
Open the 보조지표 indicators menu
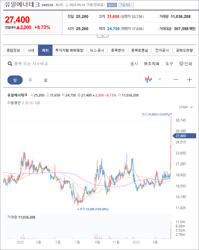(152, 64)
